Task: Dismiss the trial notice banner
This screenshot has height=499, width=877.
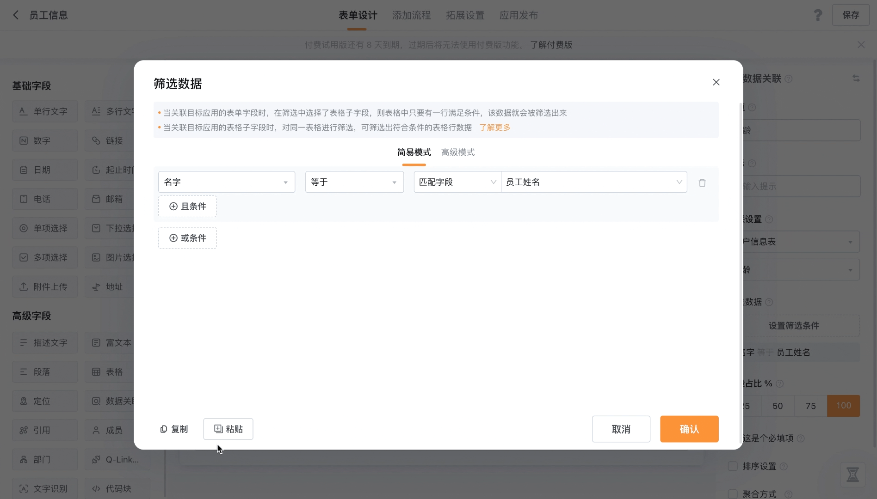Action: coord(861,45)
